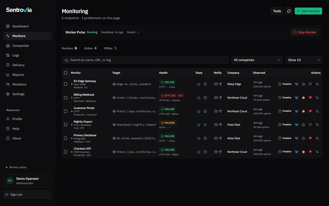Image resolution: width=329 pixels, height=206 pixels.
Task: Go to Dashboard in the sidebar
Action: (28, 26)
